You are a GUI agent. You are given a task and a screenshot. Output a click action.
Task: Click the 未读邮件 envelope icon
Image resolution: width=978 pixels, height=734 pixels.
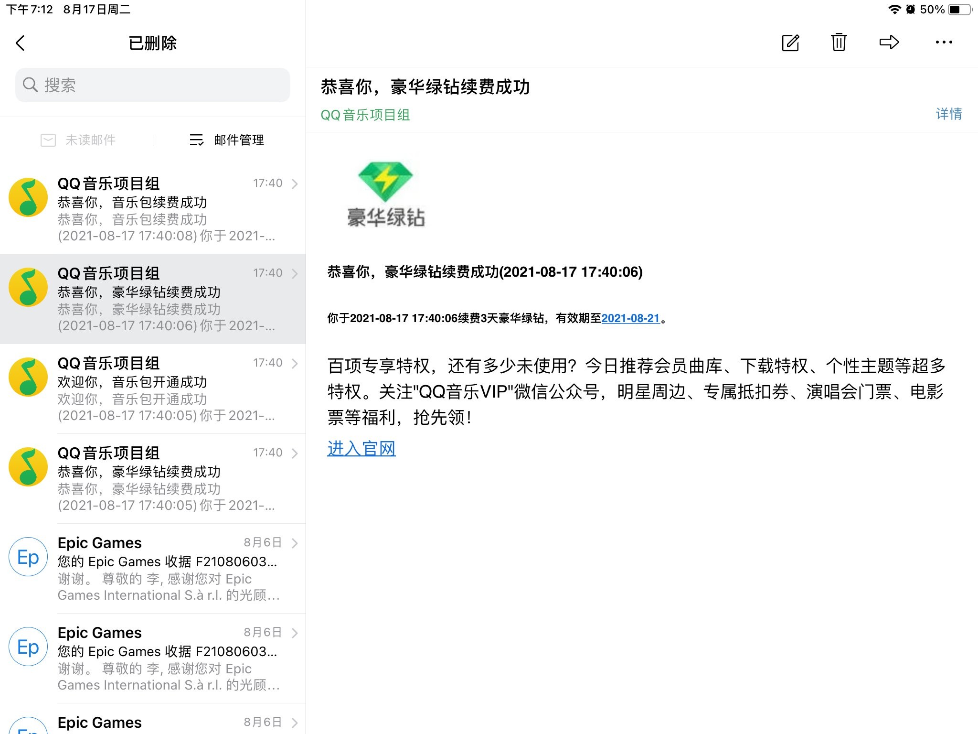(x=48, y=140)
